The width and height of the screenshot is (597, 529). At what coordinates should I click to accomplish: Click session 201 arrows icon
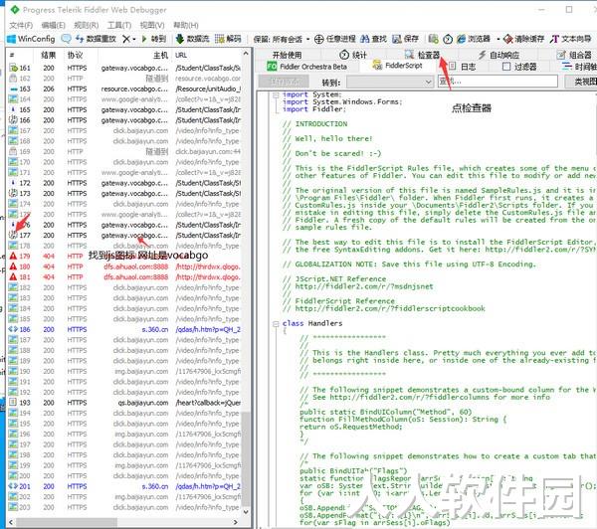13,486
